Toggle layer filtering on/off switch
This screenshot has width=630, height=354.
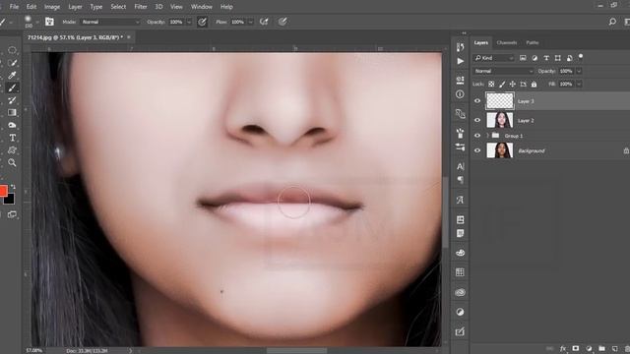point(581,57)
